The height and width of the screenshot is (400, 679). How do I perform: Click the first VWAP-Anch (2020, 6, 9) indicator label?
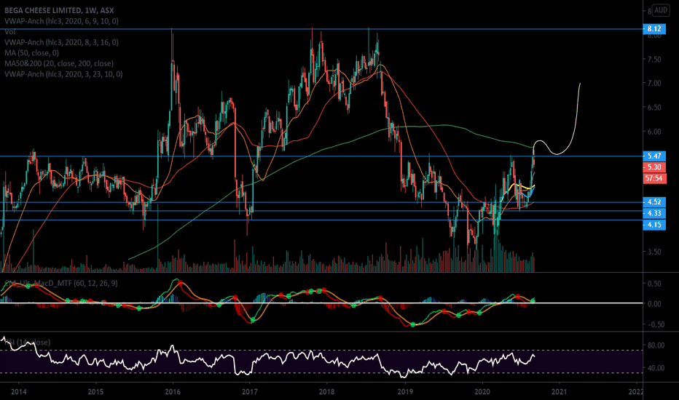61,21
